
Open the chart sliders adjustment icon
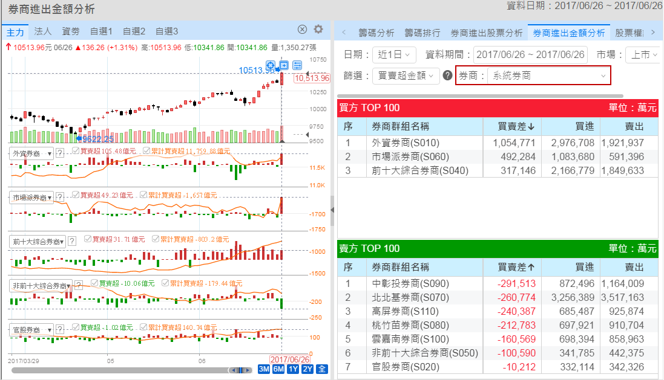(297, 65)
